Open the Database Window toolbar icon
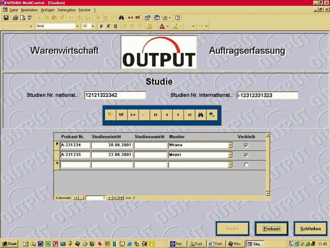 point(157,18)
